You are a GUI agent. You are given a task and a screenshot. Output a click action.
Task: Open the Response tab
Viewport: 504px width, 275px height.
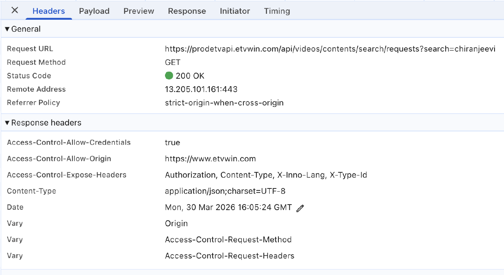tap(187, 11)
